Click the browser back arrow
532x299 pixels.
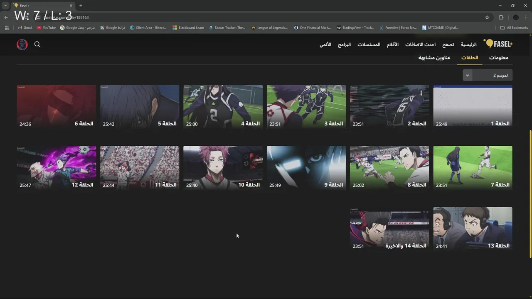tap(6, 17)
